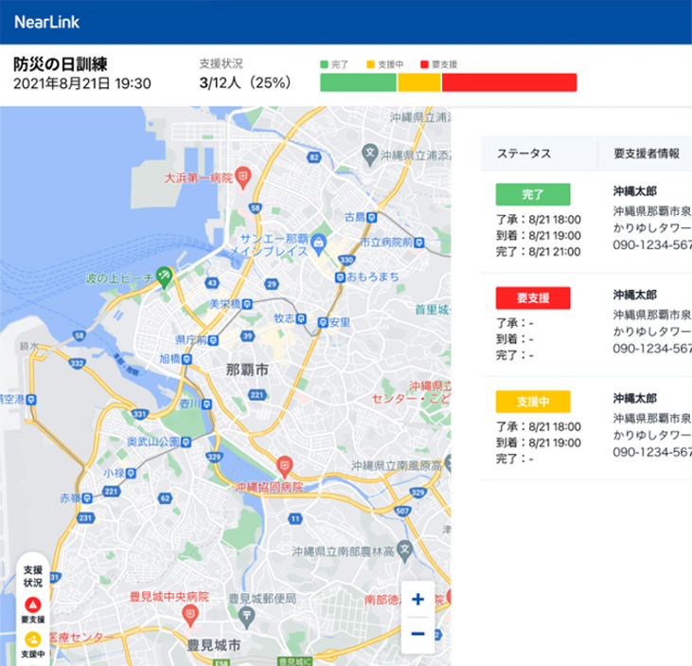692x666 pixels.
Task: Click the 豊見城市 city label on map
Action: [x=214, y=645]
